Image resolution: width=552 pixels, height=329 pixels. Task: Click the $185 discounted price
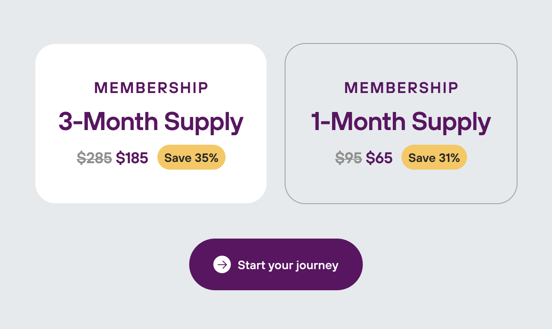(x=132, y=158)
